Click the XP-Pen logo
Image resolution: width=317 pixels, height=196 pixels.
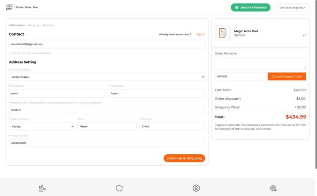coord(9,7)
